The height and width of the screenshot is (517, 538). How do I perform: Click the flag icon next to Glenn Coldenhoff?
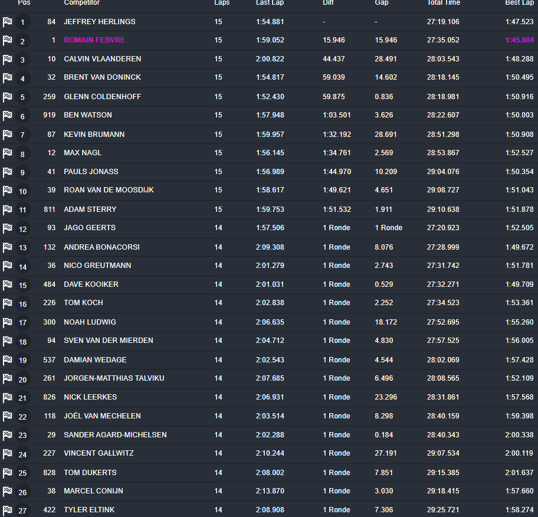pyautogui.click(x=7, y=97)
